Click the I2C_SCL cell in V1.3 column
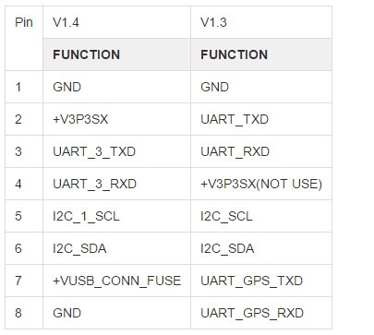 (261, 216)
